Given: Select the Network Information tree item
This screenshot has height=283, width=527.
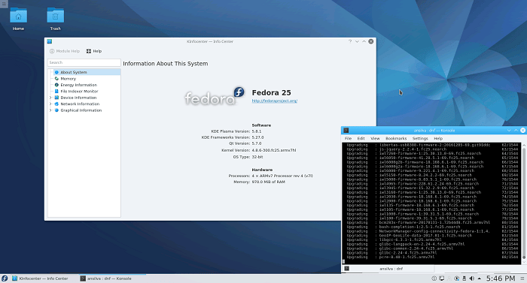Looking at the screenshot, I should coord(80,104).
